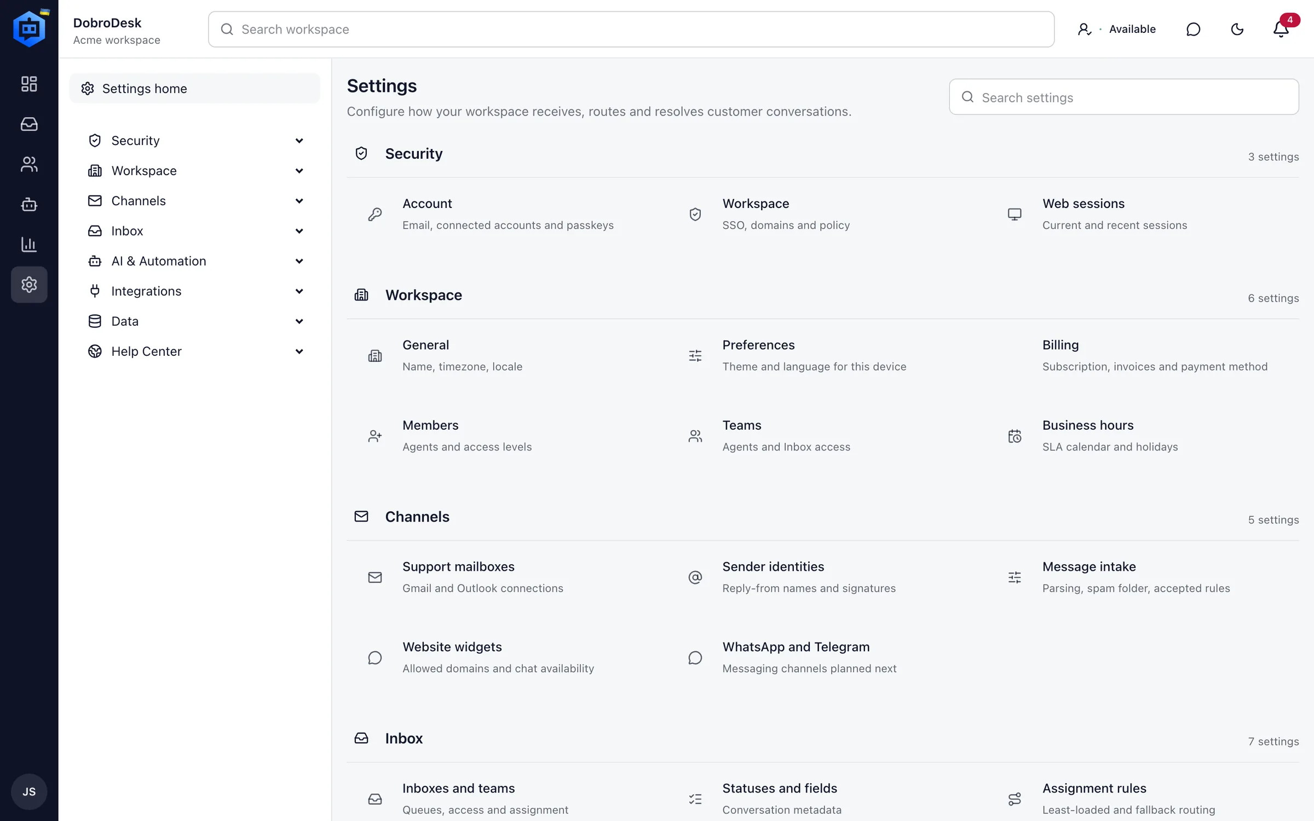1314x821 pixels.
Task: Click the Statuses and fields checklist icon
Action: coord(695,799)
